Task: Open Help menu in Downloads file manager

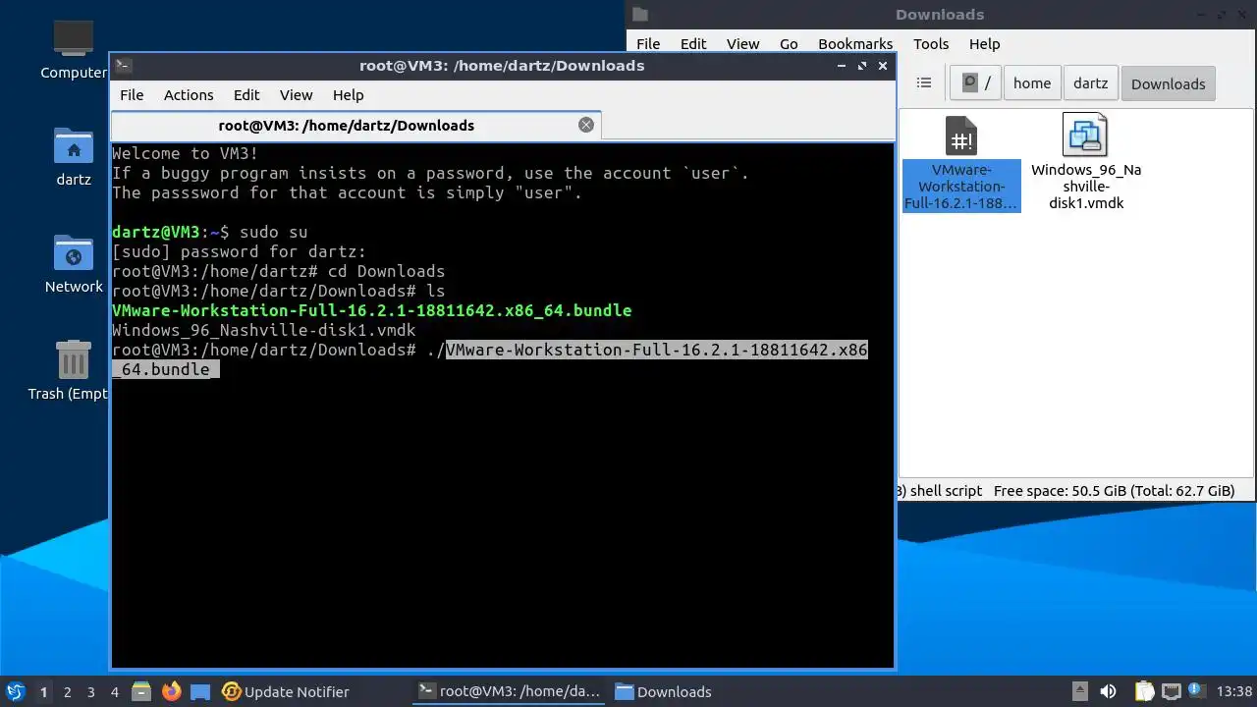Action: (984, 44)
